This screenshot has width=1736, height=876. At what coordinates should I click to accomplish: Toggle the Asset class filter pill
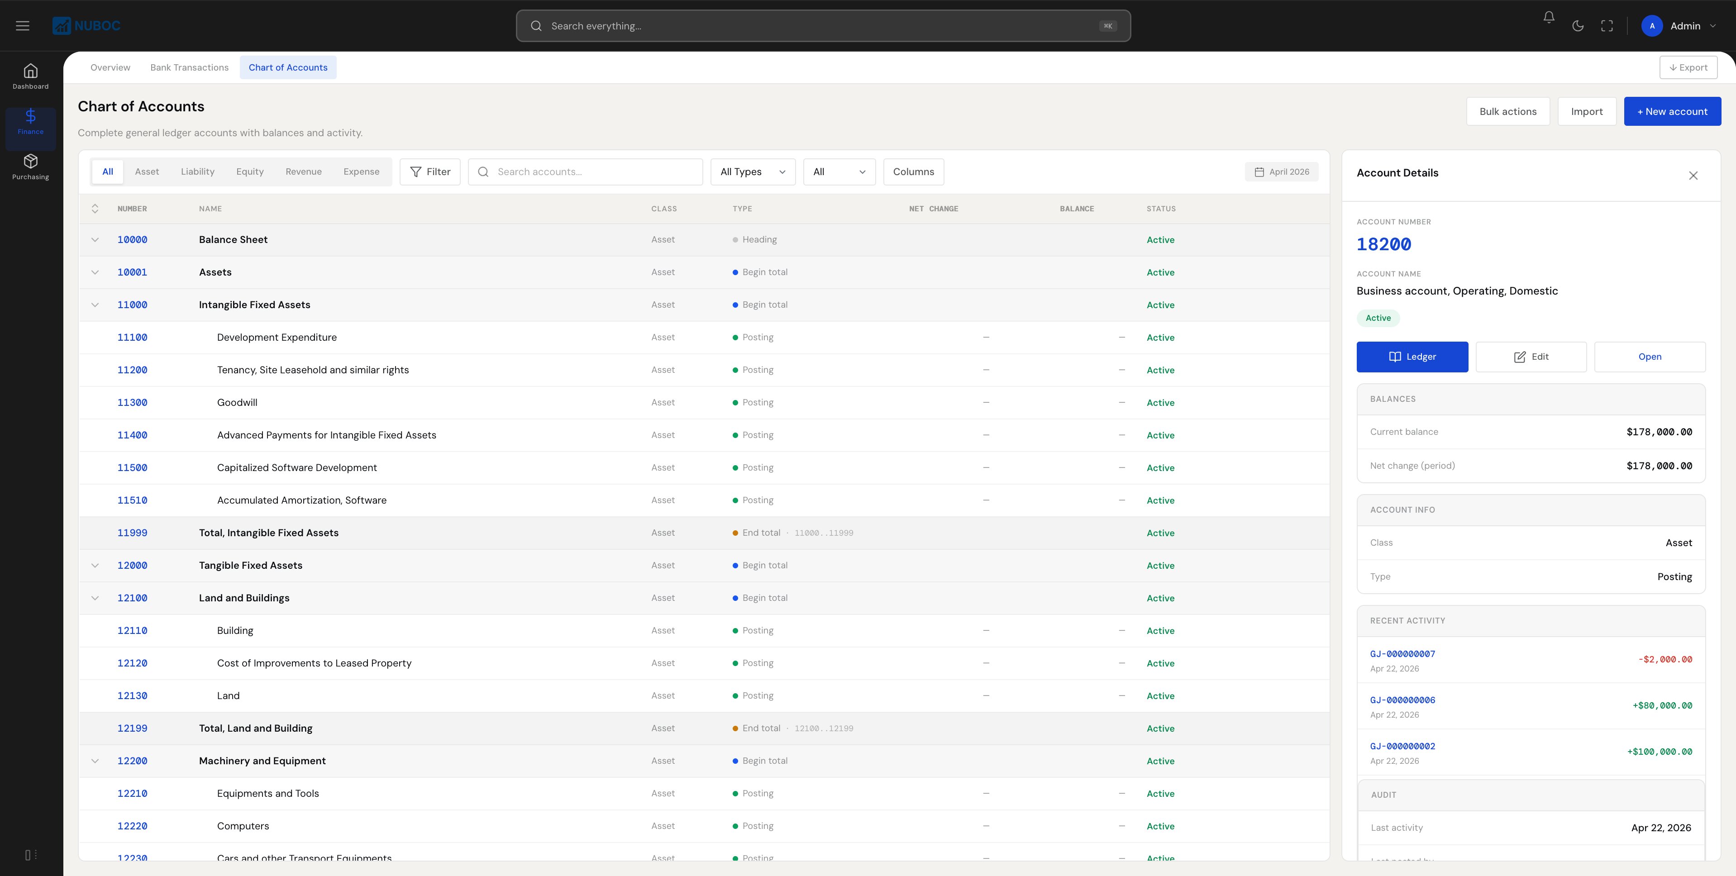[147, 171]
